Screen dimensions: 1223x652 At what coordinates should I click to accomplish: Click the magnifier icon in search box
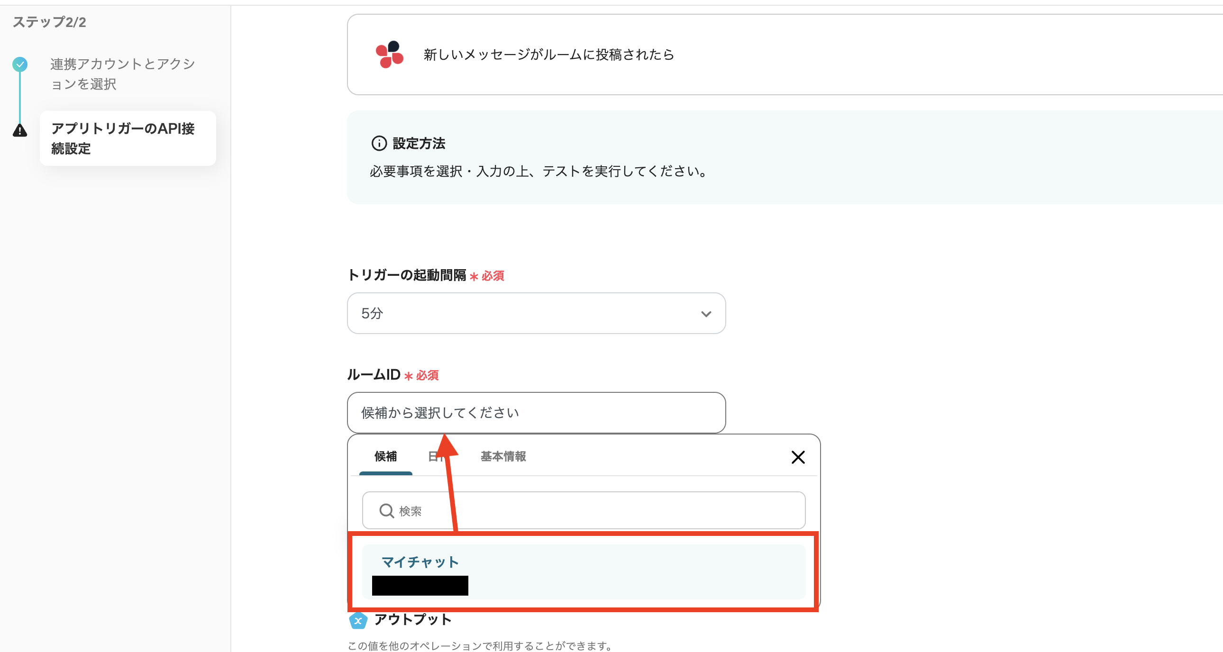coord(386,511)
